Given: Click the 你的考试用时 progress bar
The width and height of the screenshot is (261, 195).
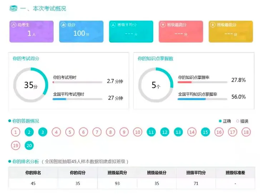Looking at the screenshot, I should tap(77, 82).
